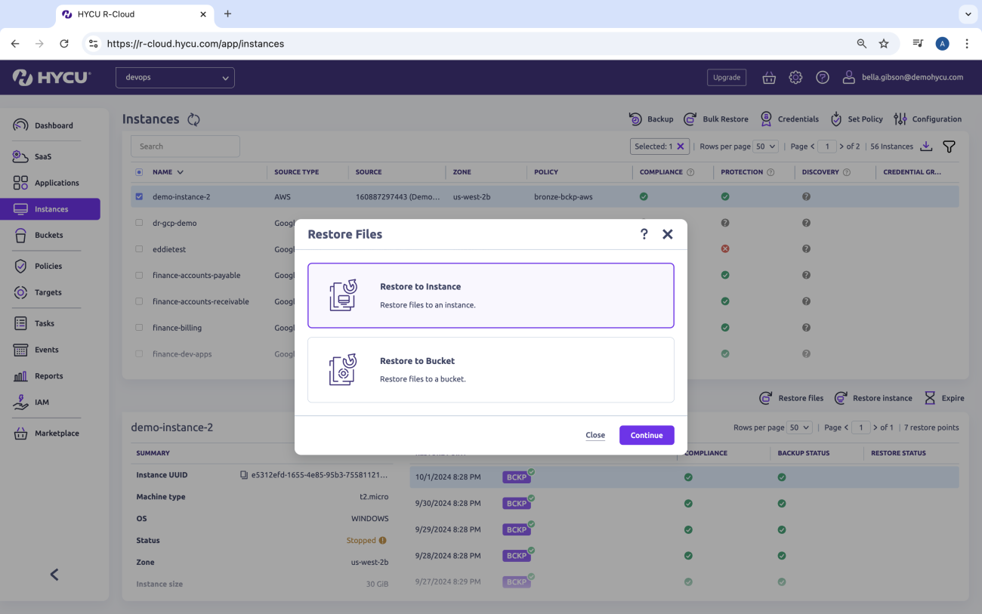Open the devops account dropdown
Image resolution: width=982 pixels, height=614 pixels.
pyautogui.click(x=174, y=78)
